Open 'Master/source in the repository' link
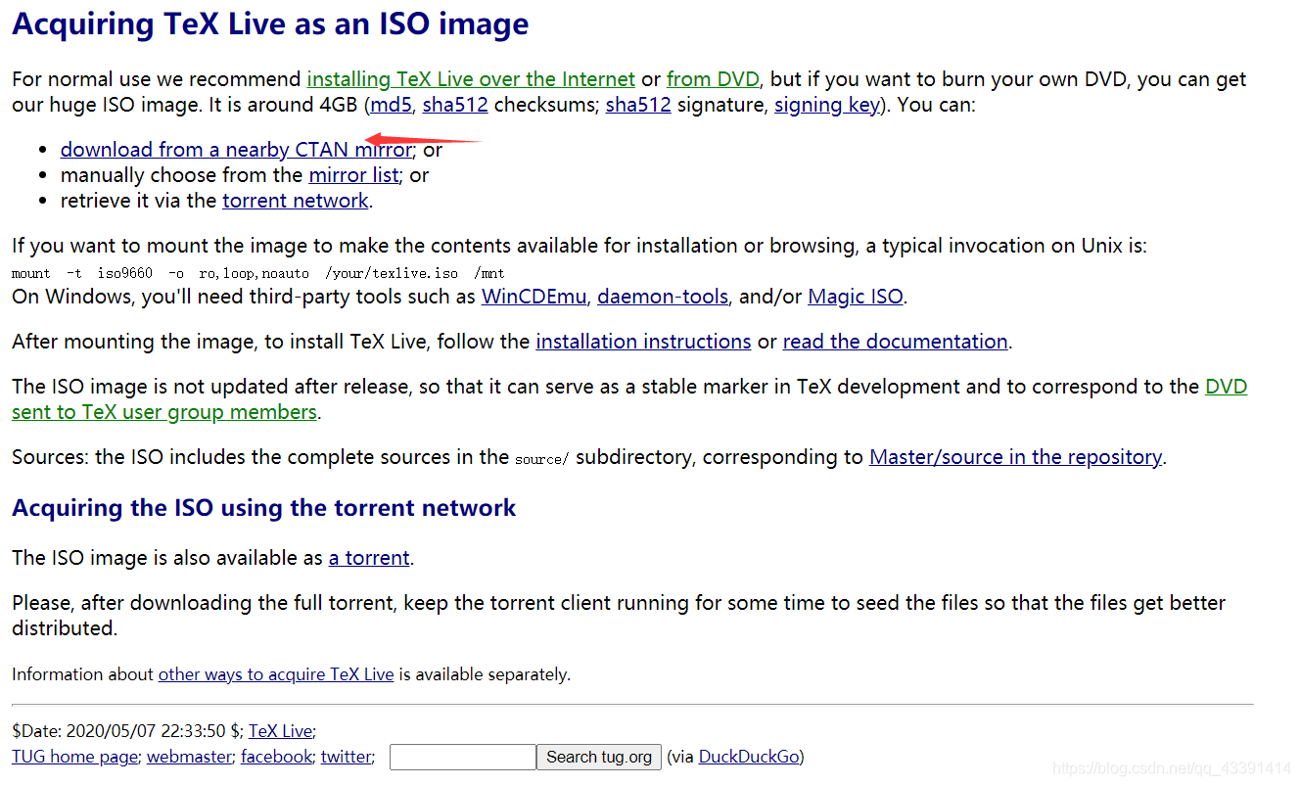The width and height of the screenshot is (1300, 786). 1015,457
